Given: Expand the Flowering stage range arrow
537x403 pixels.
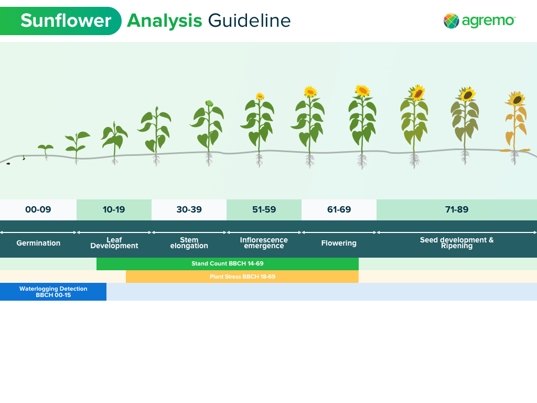Looking at the screenshot, I should point(339,231).
